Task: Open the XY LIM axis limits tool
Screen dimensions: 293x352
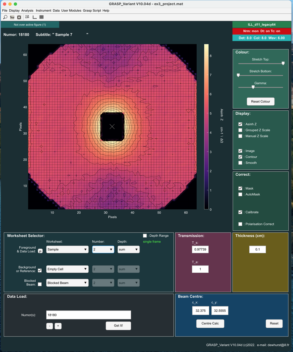Action: [x=27, y=17]
